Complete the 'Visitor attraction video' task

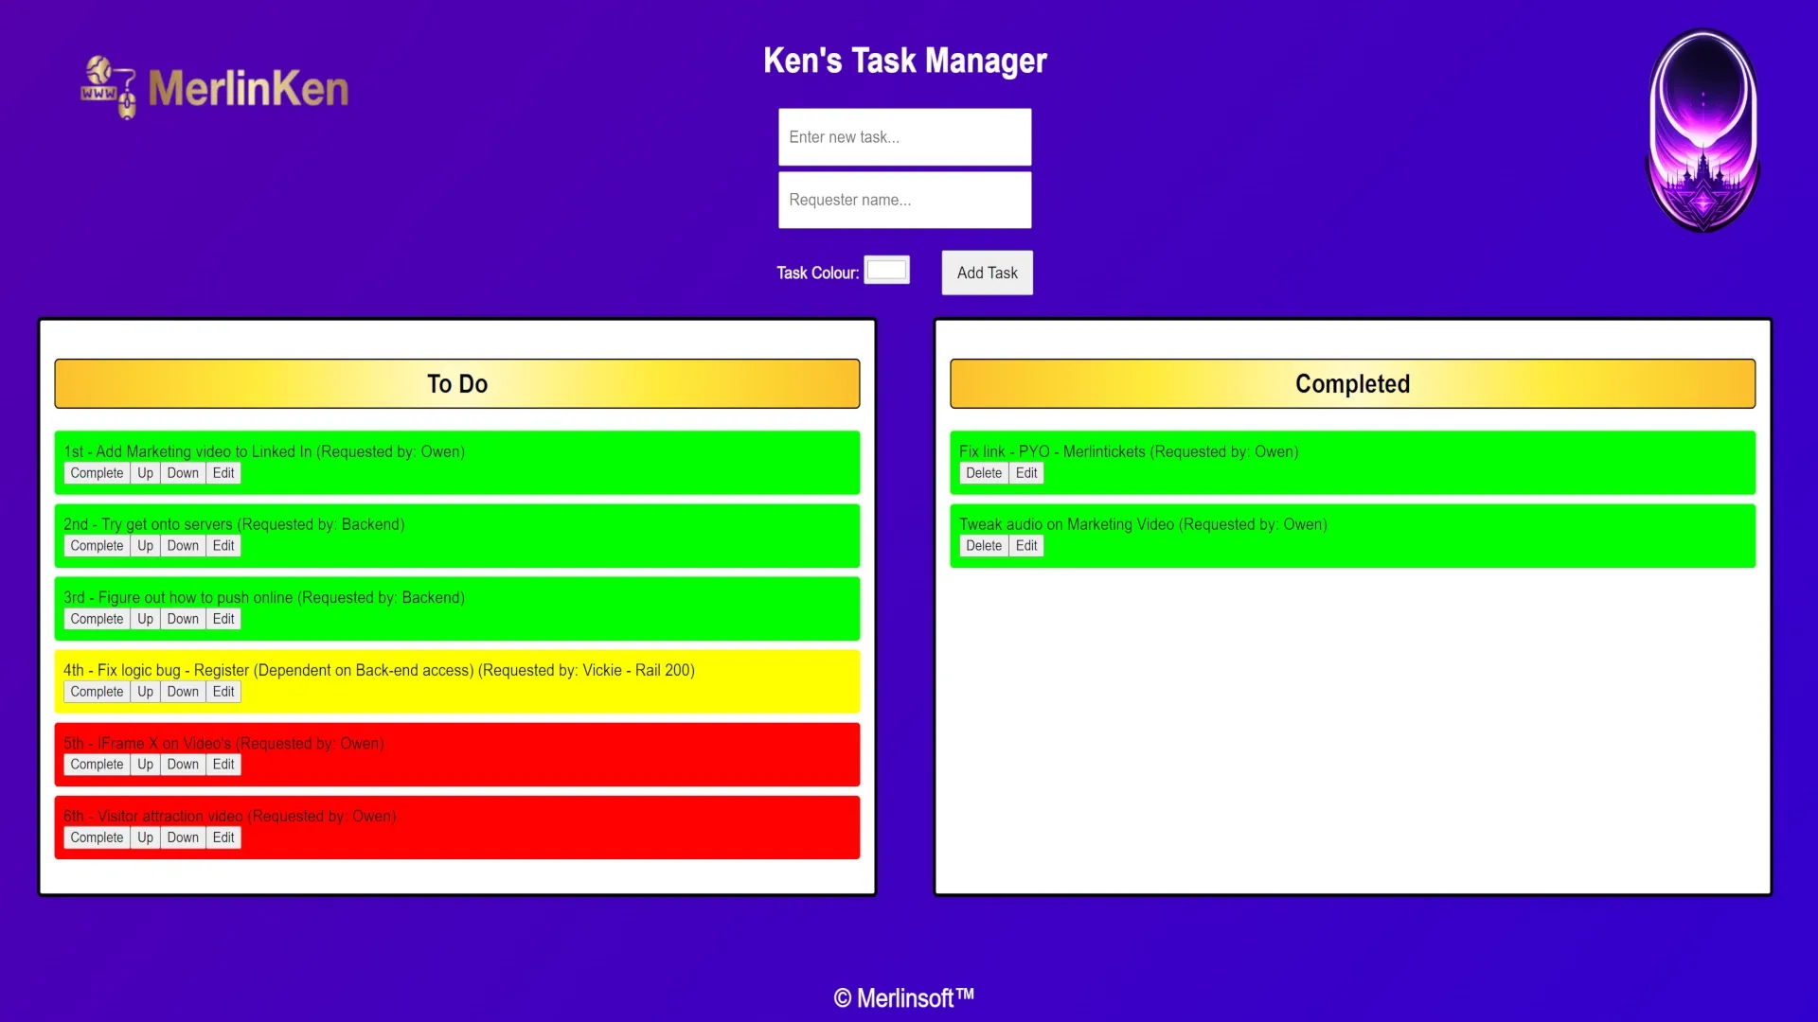(96, 837)
